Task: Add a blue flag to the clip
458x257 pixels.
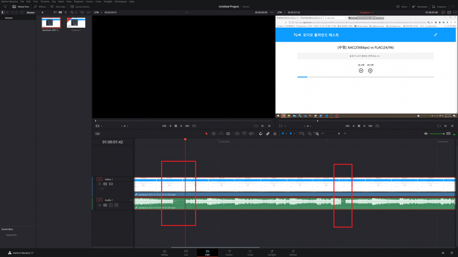Action: click(x=283, y=134)
